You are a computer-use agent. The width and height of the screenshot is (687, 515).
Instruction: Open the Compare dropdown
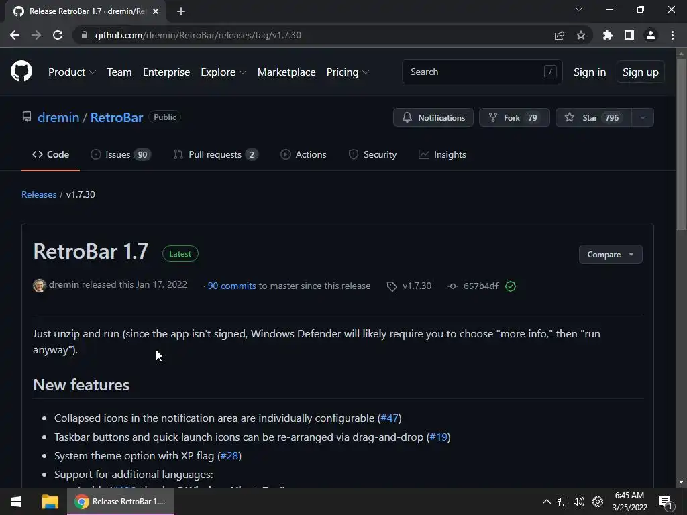click(x=611, y=254)
